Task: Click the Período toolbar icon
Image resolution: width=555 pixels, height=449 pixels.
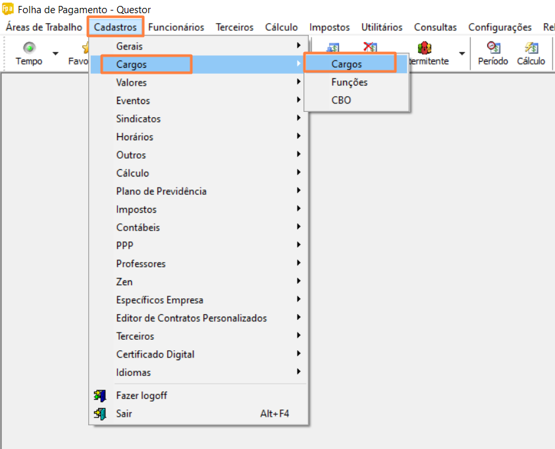Action: coord(492,48)
